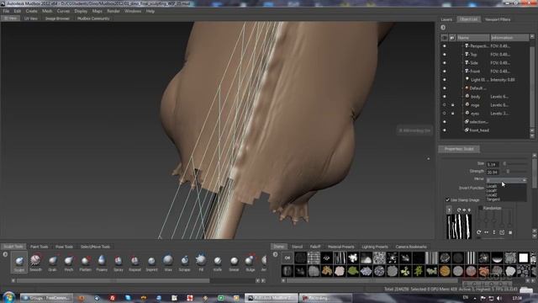The width and height of the screenshot is (538, 303).
Task: Switch to Autodesk Mudbox taskbar button
Action: (271, 298)
